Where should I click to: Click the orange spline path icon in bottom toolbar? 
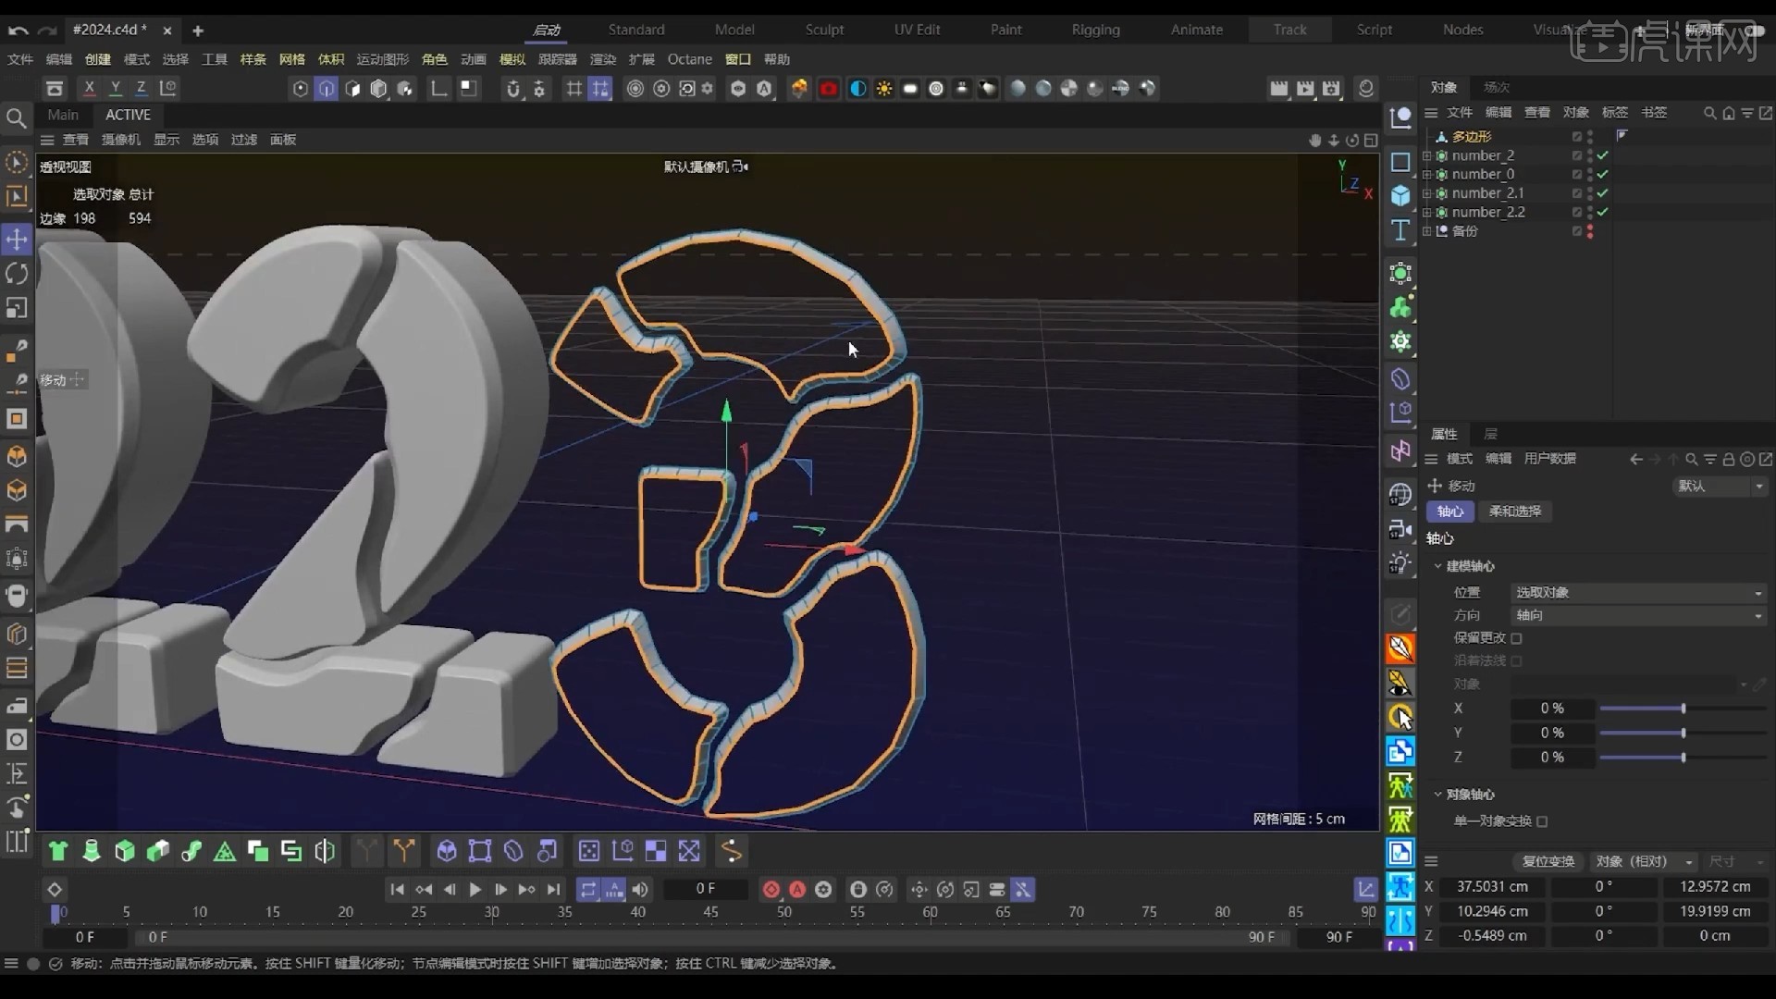click(731, 851)
